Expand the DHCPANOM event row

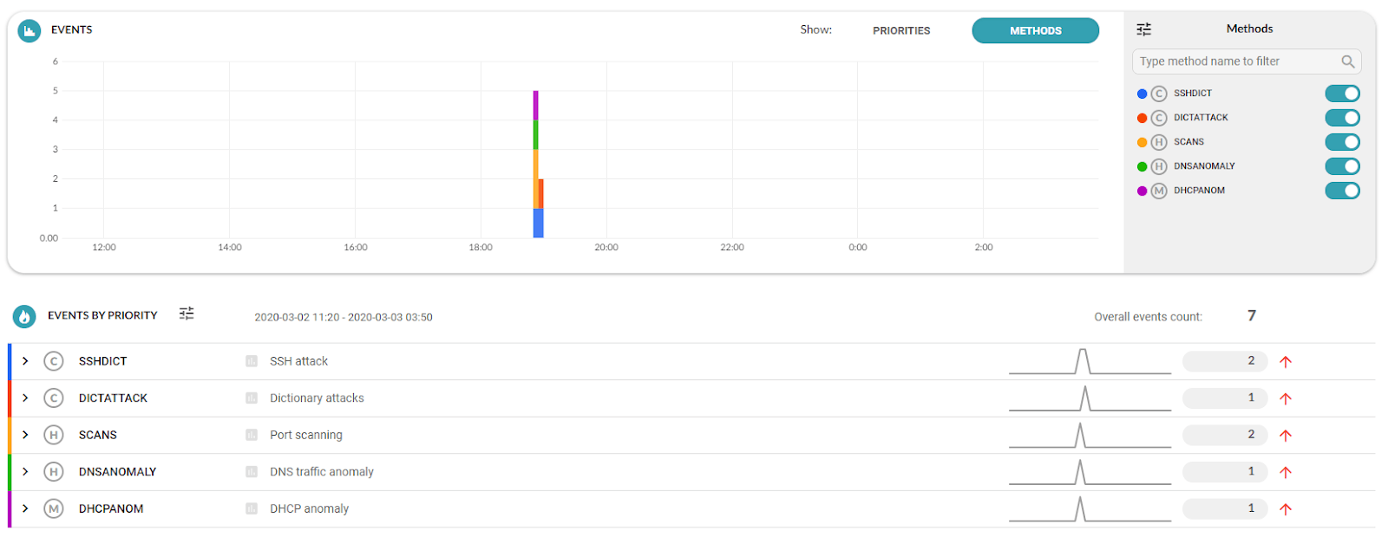point(25,508)
